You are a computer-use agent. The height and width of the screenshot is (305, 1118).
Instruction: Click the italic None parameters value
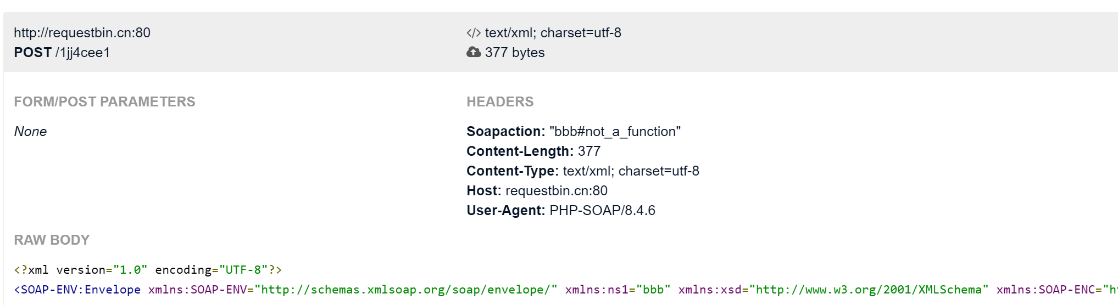pos(30,132)
